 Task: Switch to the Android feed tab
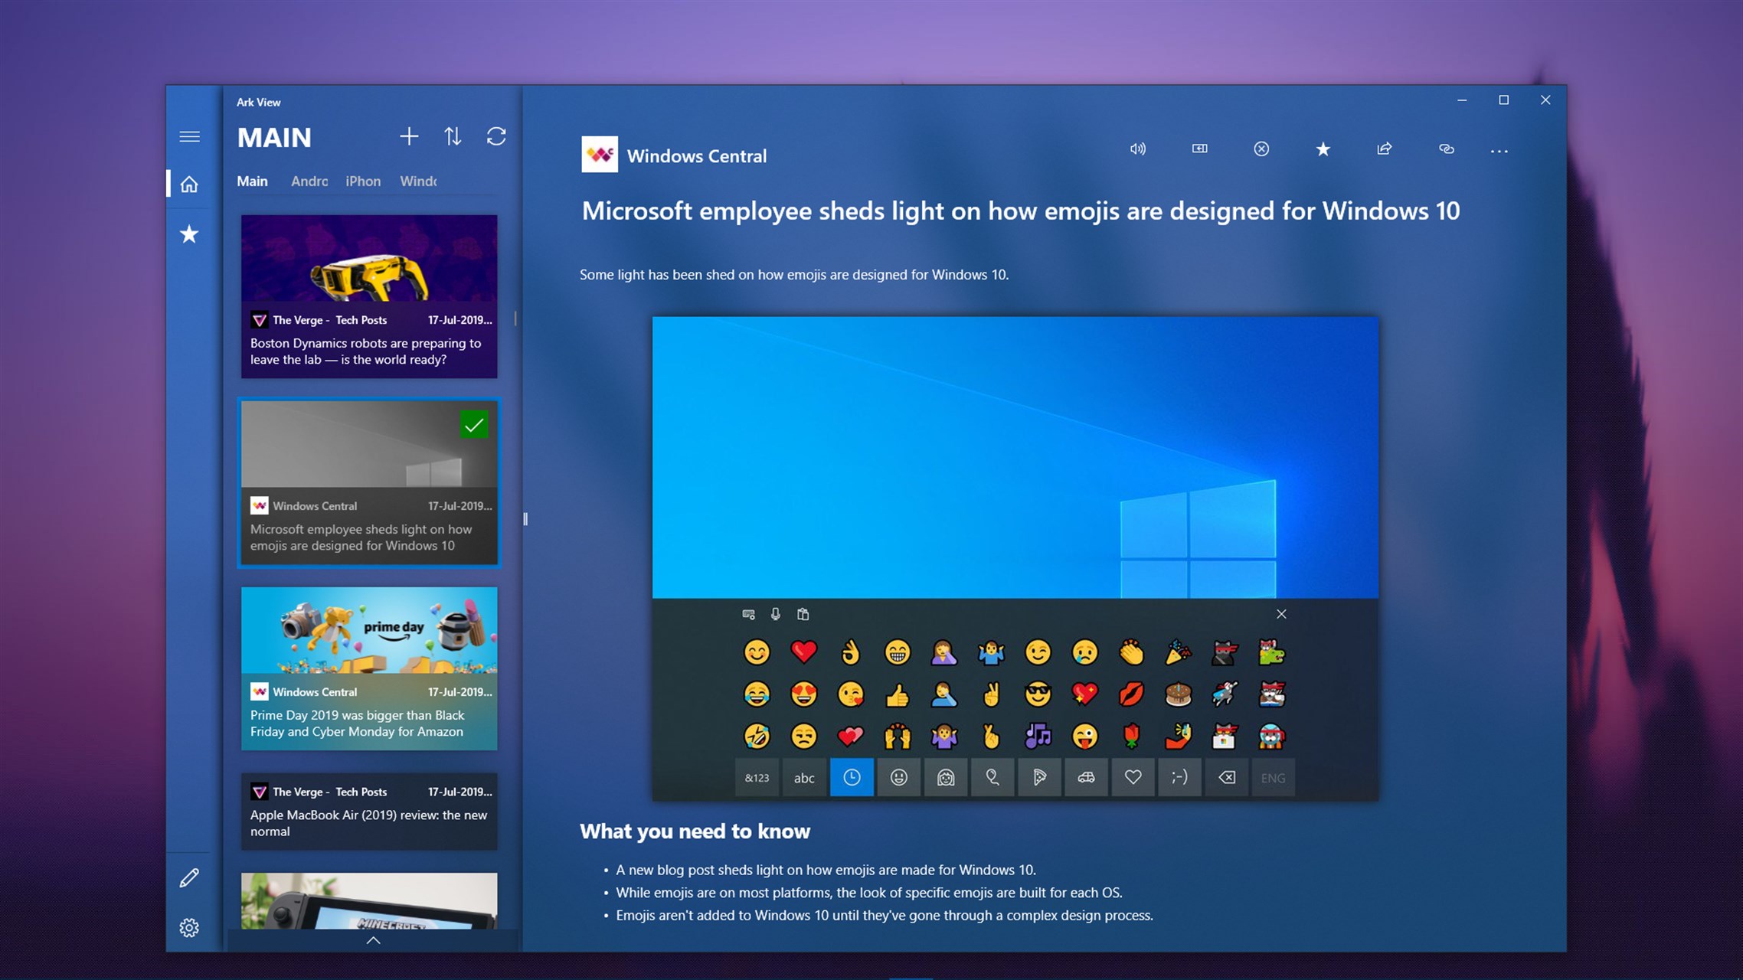coord(309,181)
